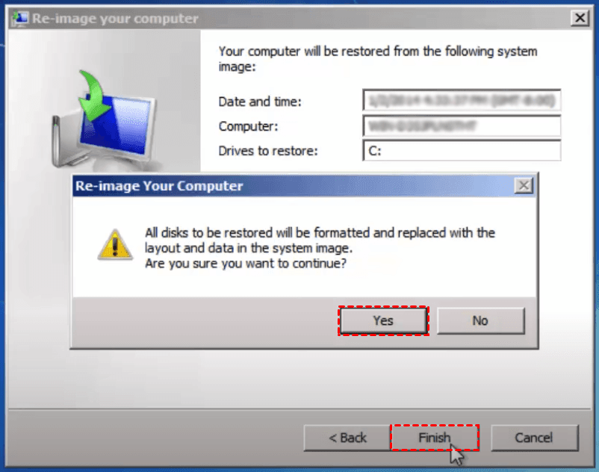Click the 'Drives to restore:' label
The image size is (599, 472).
click(x=268, y=151)
